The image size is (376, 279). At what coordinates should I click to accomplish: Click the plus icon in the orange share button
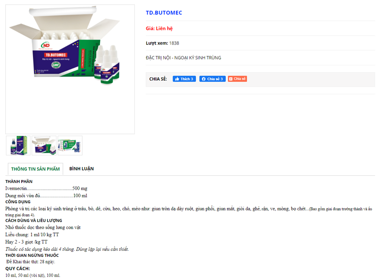pos(231,79)
